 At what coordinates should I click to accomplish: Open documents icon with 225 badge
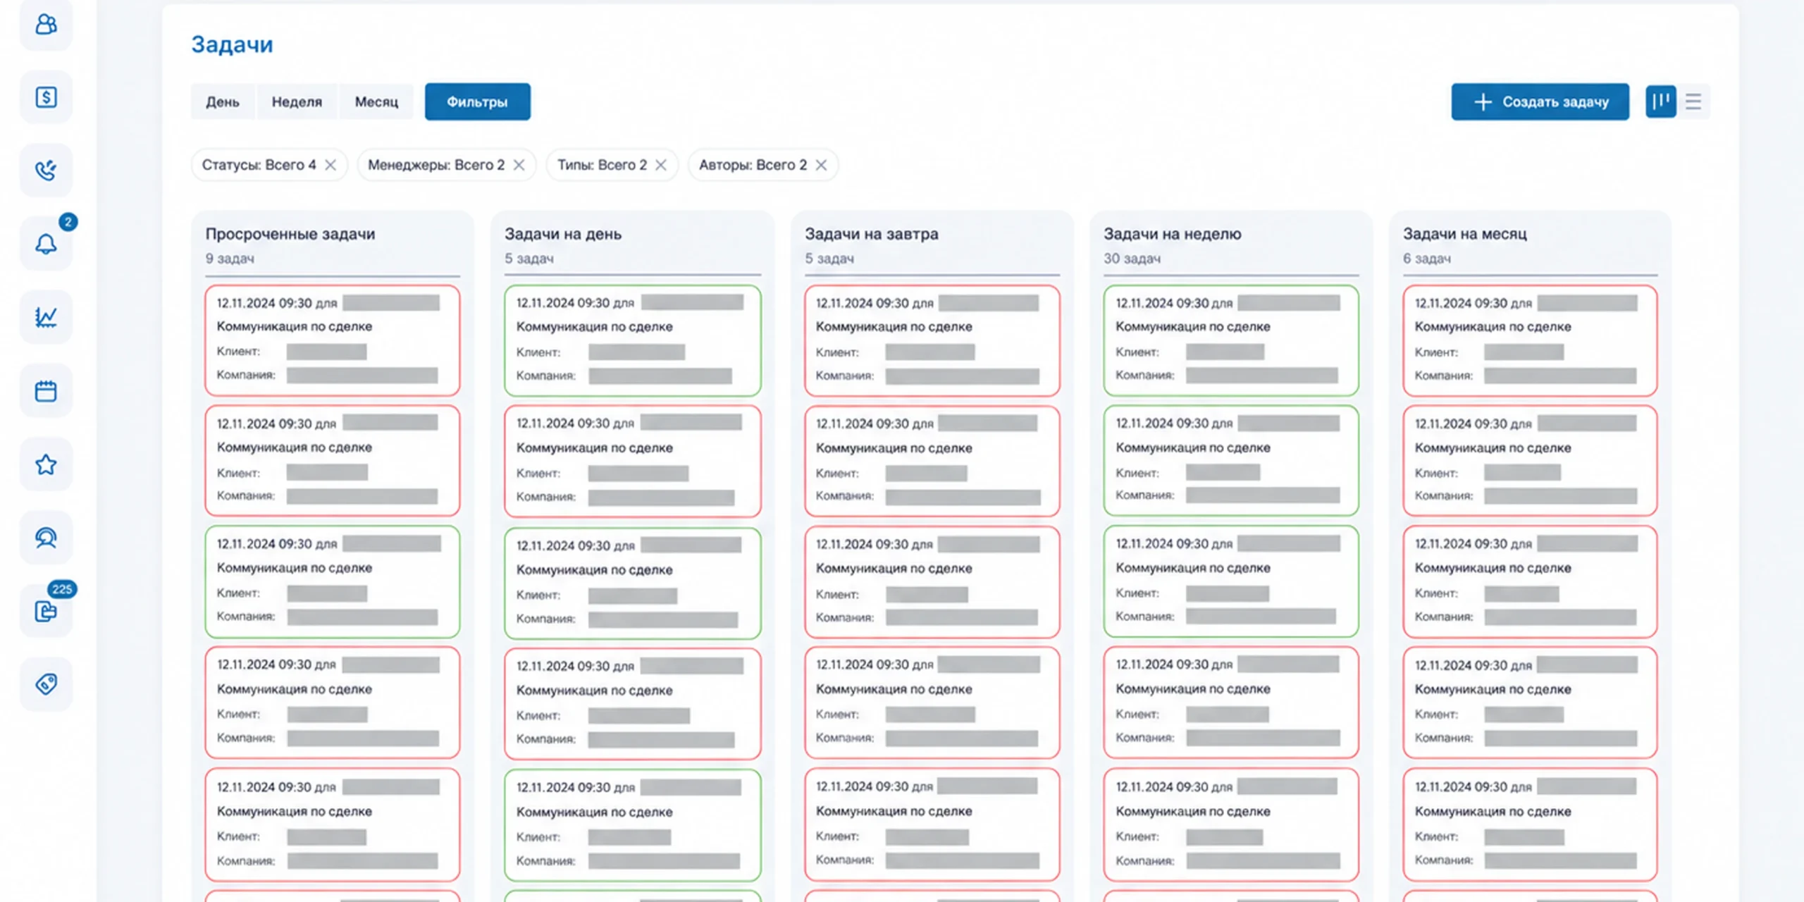coord(46,611)
